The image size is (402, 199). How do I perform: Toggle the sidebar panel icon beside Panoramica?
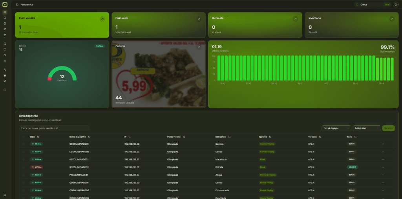[17, 5]
